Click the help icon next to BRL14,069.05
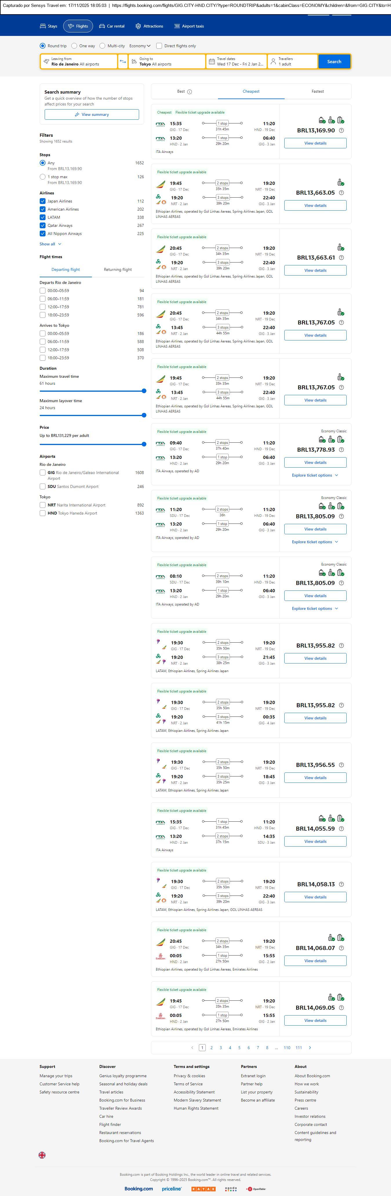Screen dimensions: 391x1196 click(341, 1007)
